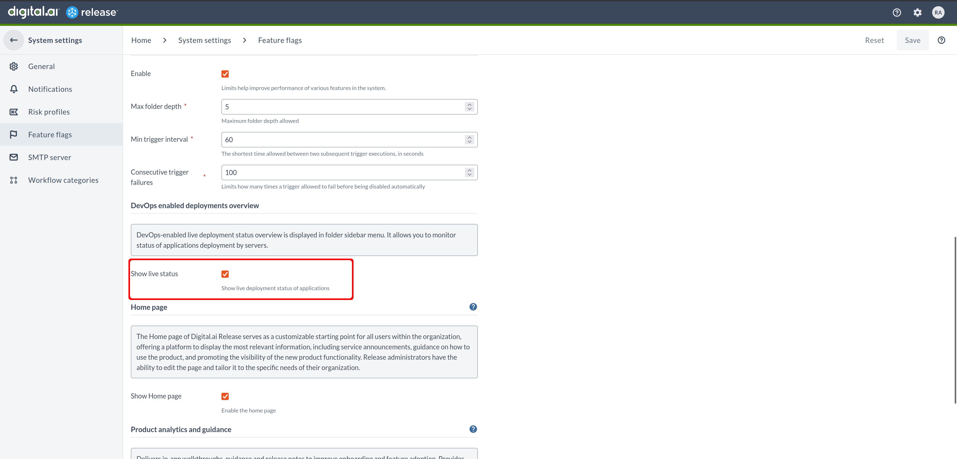The width and height of the screenshot is (957, 459).
Task: Click the Reset button
Action: click(x=875, y=40)
